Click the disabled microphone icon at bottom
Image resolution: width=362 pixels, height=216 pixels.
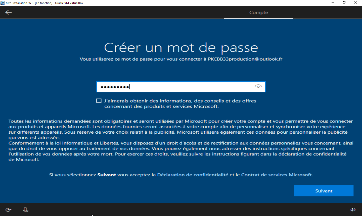tap(26, 210)
